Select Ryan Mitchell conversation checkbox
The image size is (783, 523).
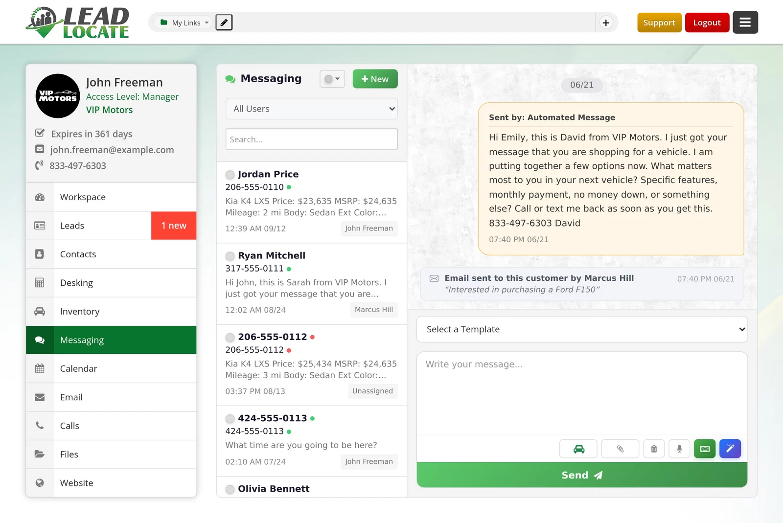point(230,256)
